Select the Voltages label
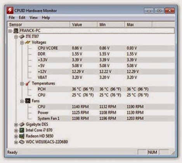 click(39, 42)
